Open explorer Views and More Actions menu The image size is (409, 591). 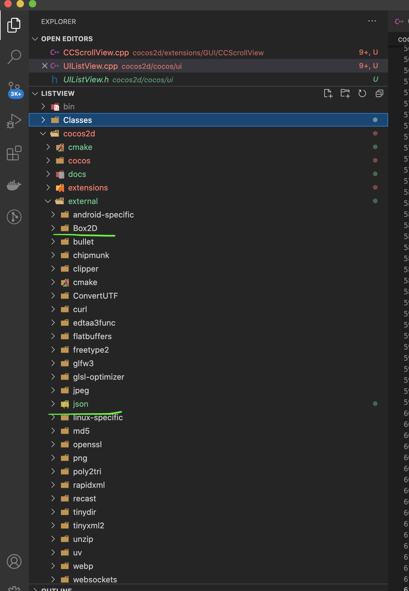pos(372,21)
